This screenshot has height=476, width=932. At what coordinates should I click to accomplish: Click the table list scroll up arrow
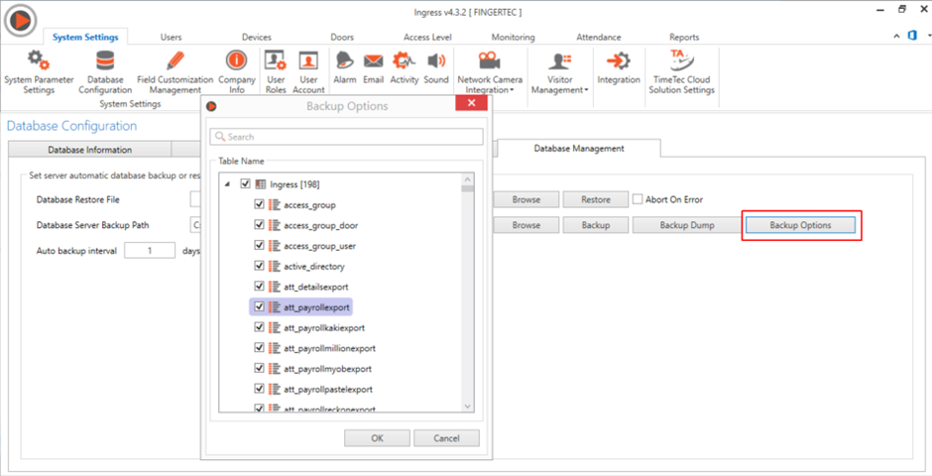[x=468, y=179]
